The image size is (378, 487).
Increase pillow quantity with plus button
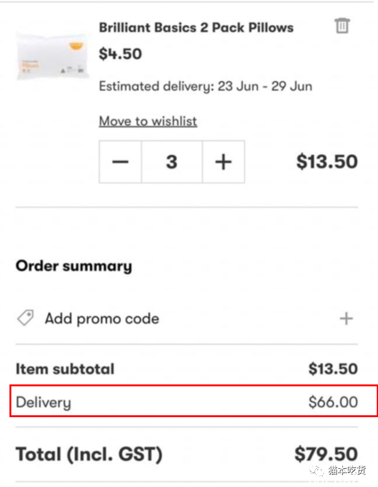pyautogui.click(x=223, y=162)
